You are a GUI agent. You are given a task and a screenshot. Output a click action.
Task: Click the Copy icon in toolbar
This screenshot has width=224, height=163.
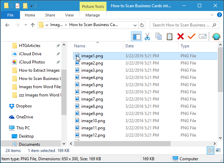pos(159,37)
